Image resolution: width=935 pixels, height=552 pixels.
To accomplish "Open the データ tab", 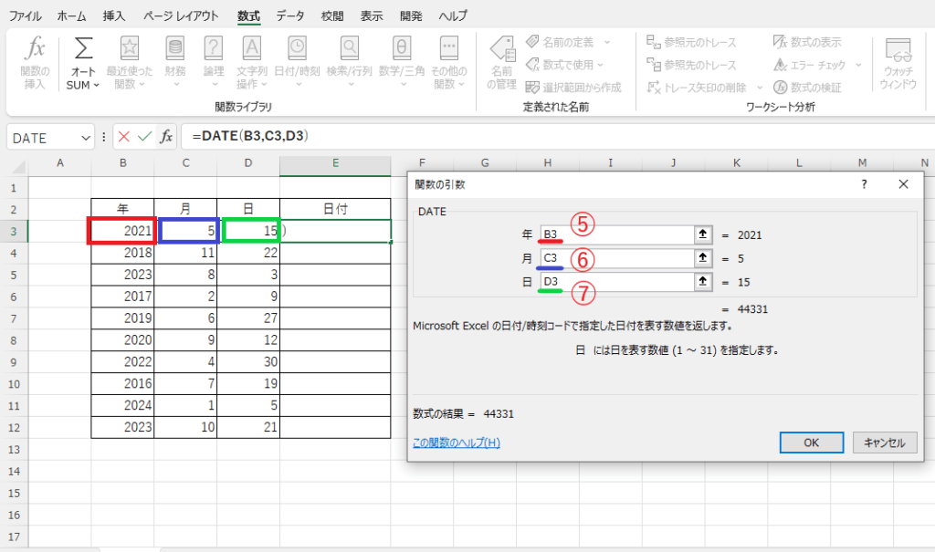I will [290, 16].
